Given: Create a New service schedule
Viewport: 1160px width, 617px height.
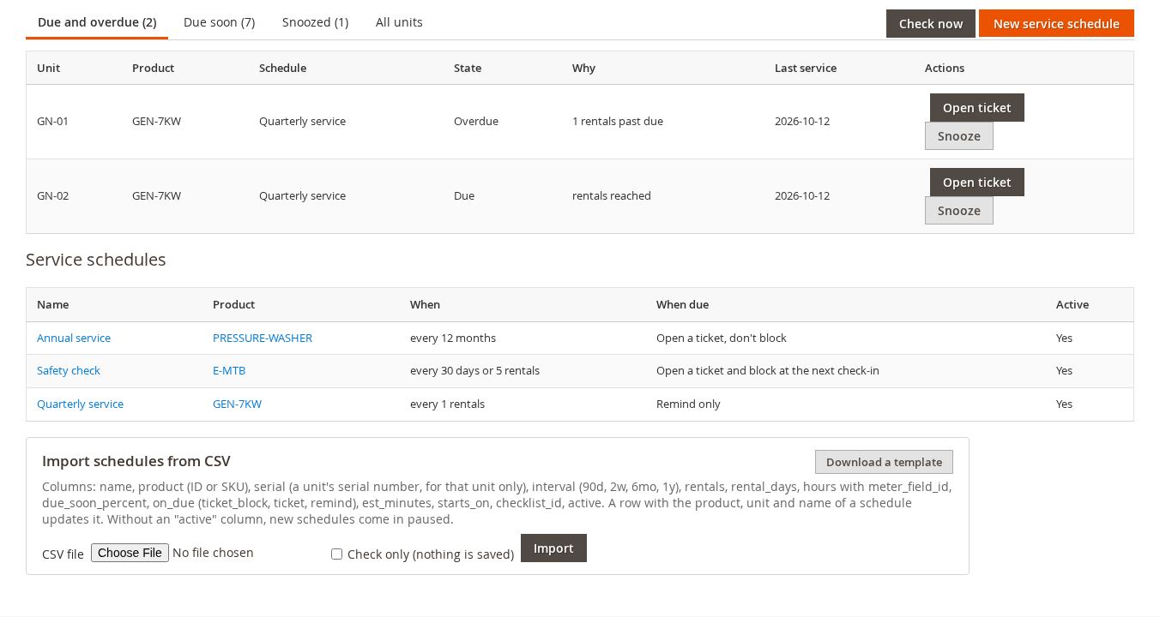Looking at the screenshot, I should pos(1056,24).
